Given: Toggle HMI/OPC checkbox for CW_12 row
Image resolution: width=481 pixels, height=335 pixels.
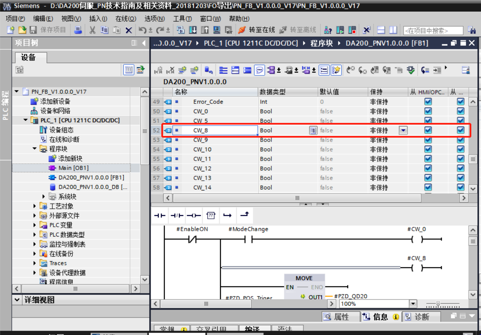Looking at the screenshot, I should (428, 168).
